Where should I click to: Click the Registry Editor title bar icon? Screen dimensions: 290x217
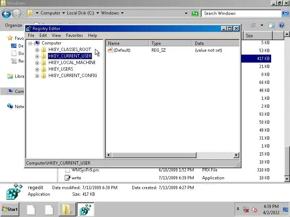[x=29, y=29]
